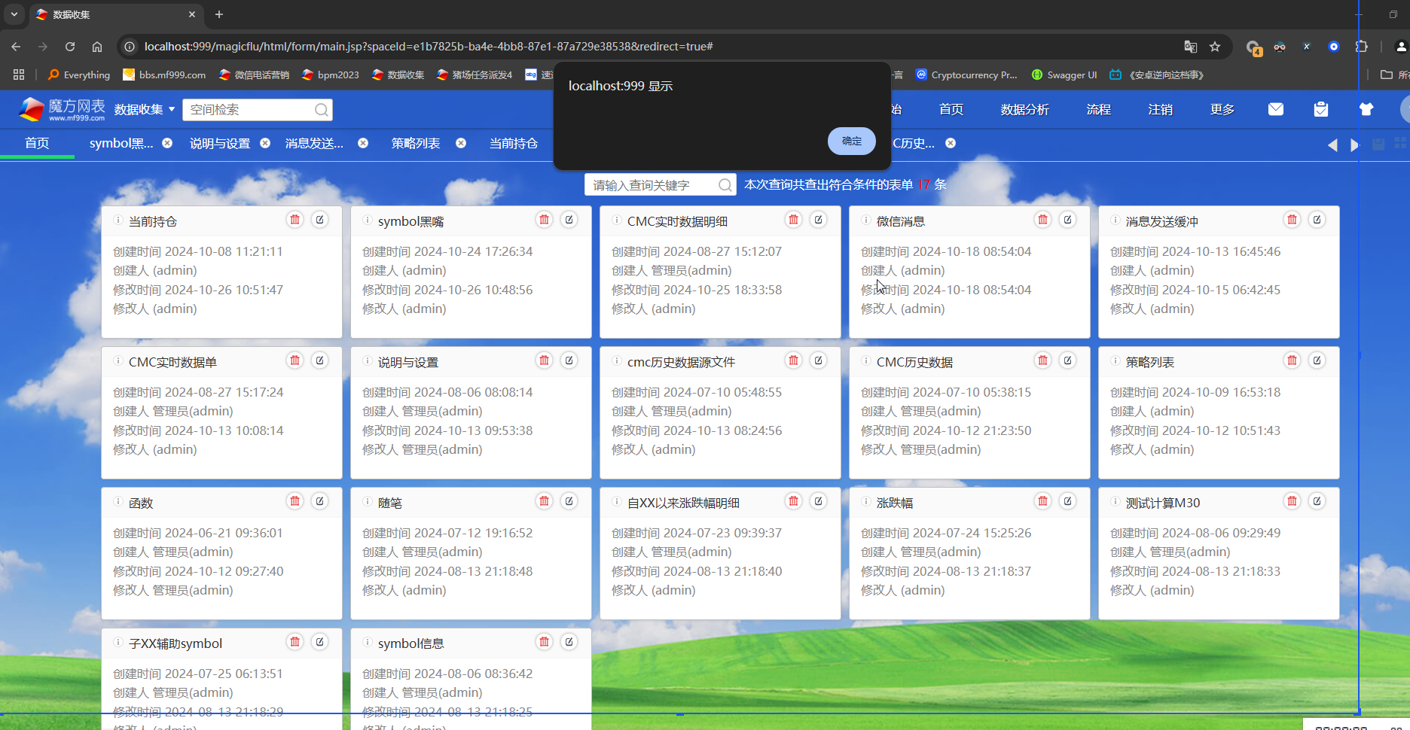Image resolution: width=1410 pixels, height=730 pixels.
Task: Edit the 函数 form card
Action: tap(320, 501)
